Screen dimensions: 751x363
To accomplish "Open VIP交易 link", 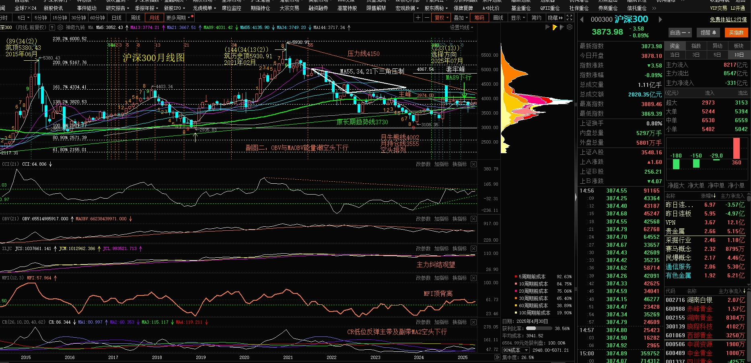I will point(718,8).
